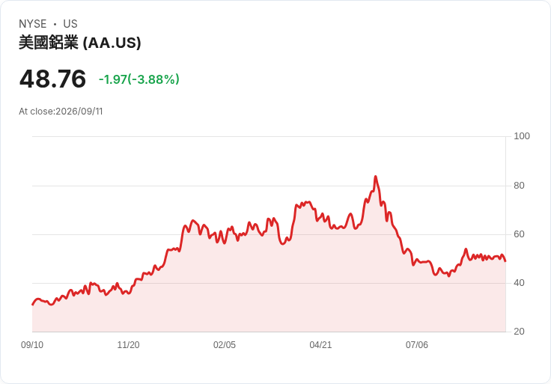The width and height of the screenshot is (551, 384).
Task: Click the price change -1.97(-3.88%)
Action: [x=139, y=79]
